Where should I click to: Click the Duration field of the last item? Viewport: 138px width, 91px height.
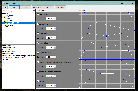pos(50,86)
